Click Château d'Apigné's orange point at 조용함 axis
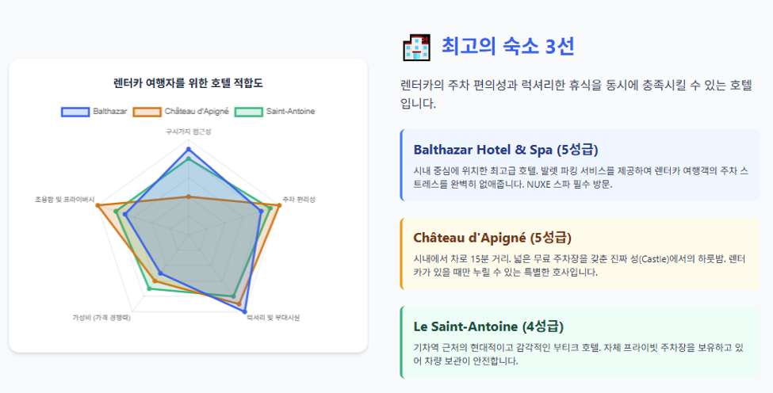The width and height of the screenshot is (773, 393). (x=98, y=205)
